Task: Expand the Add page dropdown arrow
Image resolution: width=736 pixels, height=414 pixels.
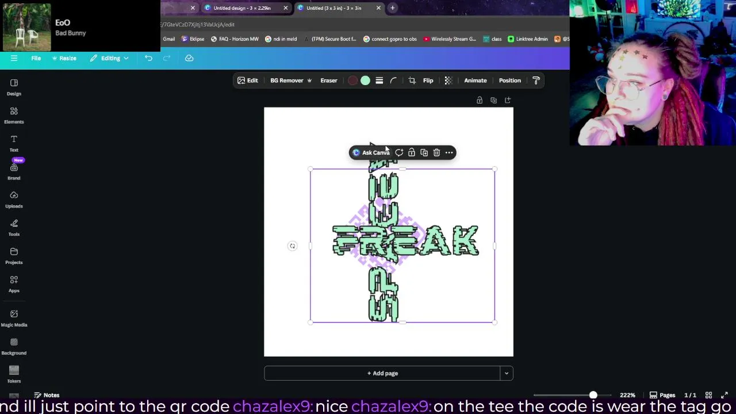Action: (x=507, y=373)
